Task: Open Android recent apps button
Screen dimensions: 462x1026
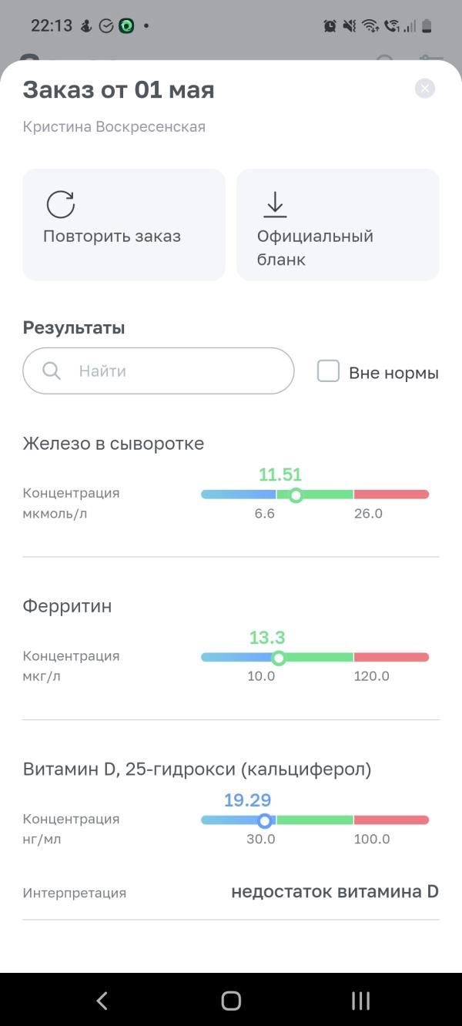Action: (x=360, y=1001)
